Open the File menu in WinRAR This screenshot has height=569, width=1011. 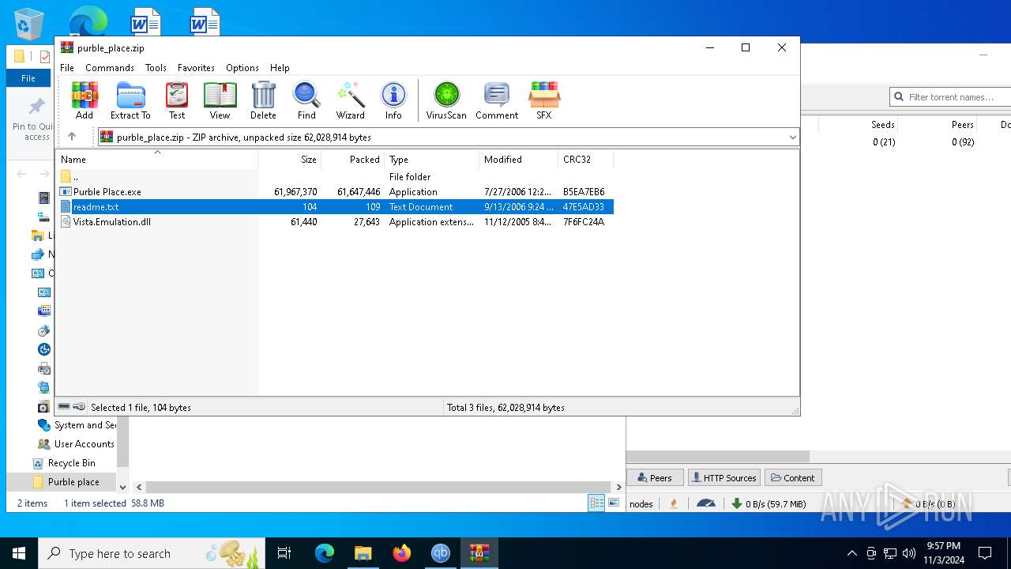point(67,68)
